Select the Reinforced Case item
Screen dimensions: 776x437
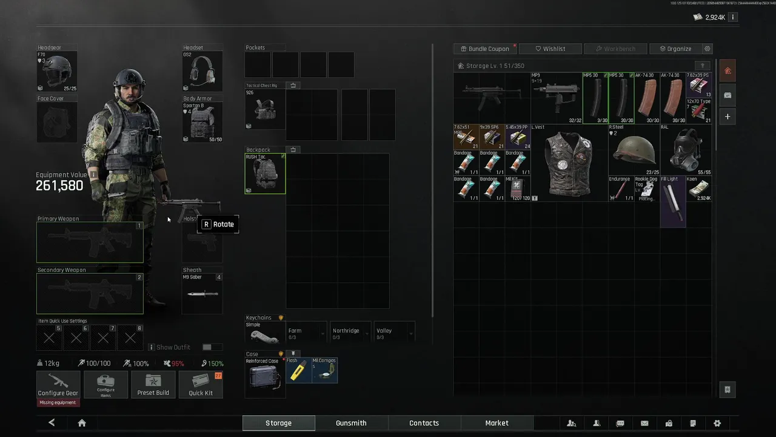[265, 377]
